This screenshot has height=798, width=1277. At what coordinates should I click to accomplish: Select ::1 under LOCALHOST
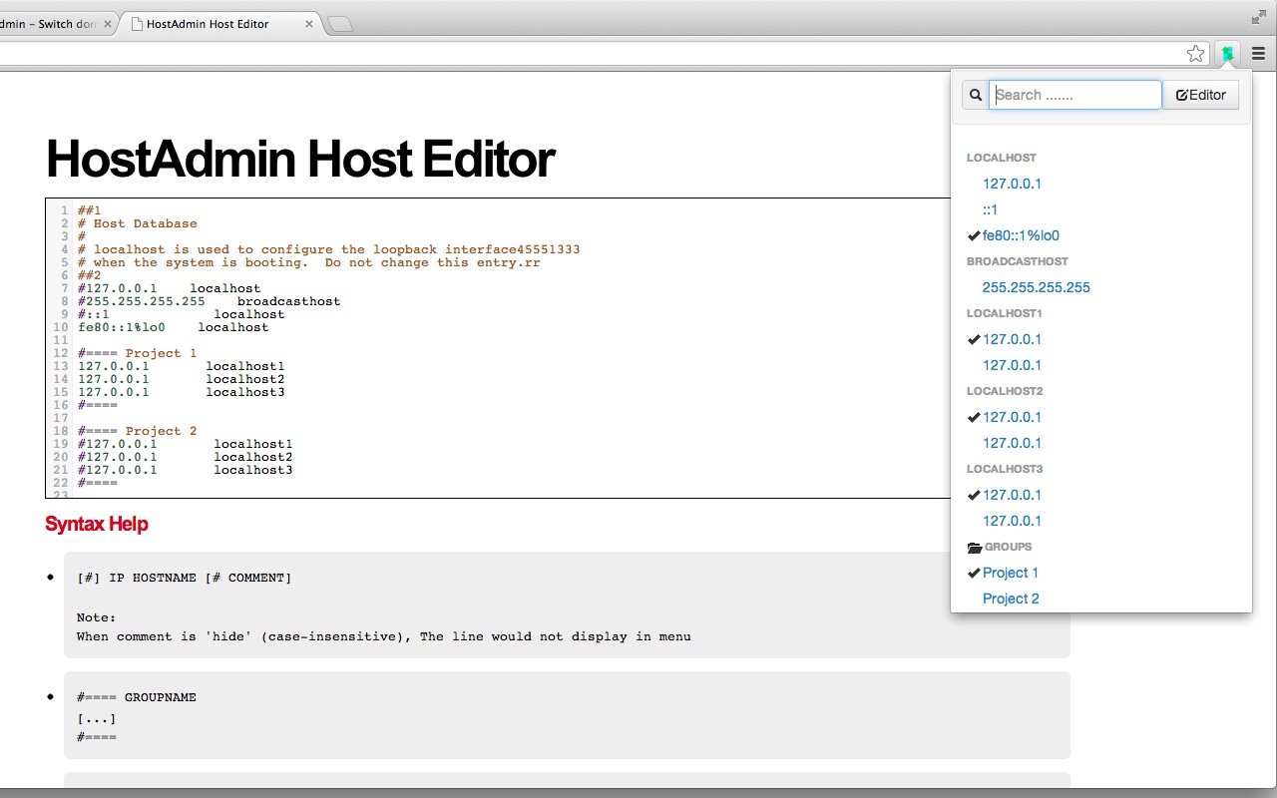989,208
